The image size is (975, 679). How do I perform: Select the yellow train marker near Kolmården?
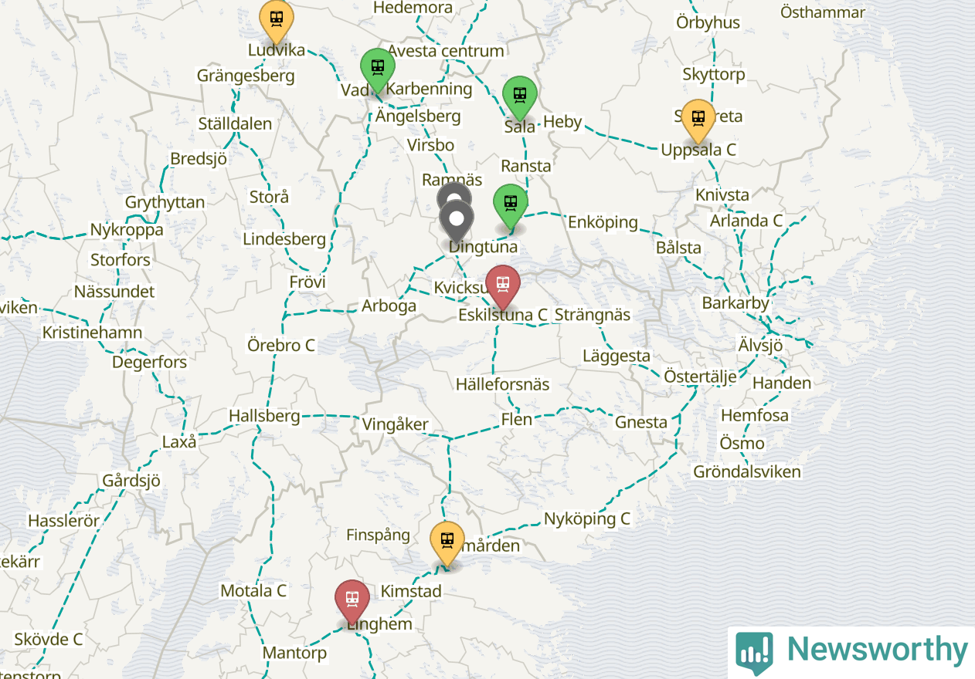point(447,543)
